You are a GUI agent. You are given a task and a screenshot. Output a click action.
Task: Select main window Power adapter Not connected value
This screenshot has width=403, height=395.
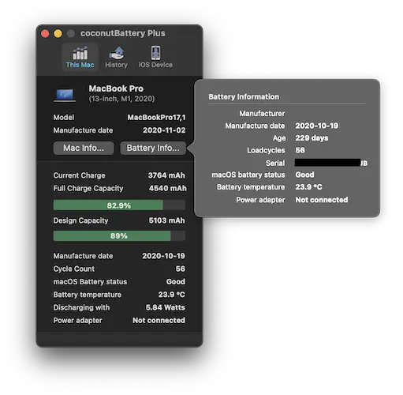tap(159, 320)
